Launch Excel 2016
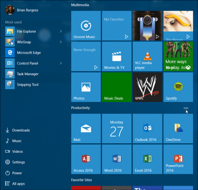This screenshot has width=198, height=190. pyautogui.click(x=147, y=159)
